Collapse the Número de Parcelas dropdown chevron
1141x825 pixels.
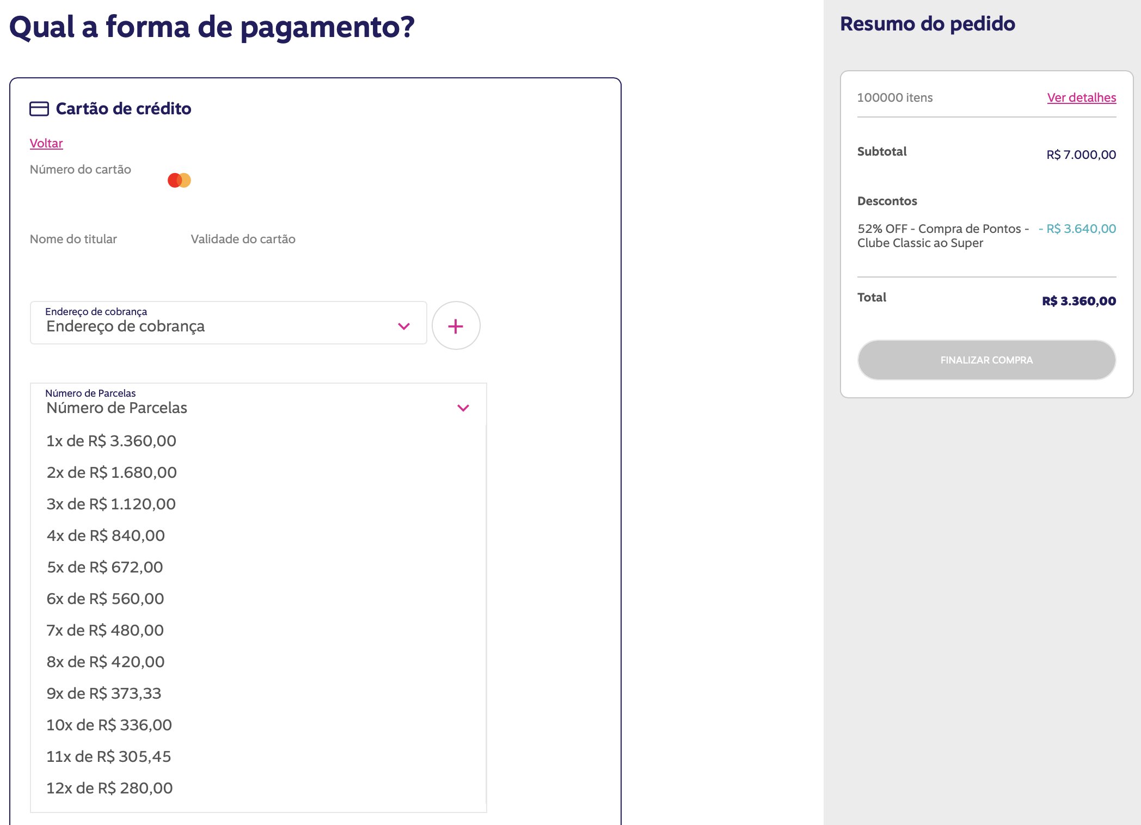463,408
